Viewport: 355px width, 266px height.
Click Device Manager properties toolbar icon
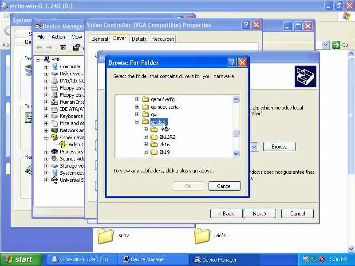pos(76,47)
